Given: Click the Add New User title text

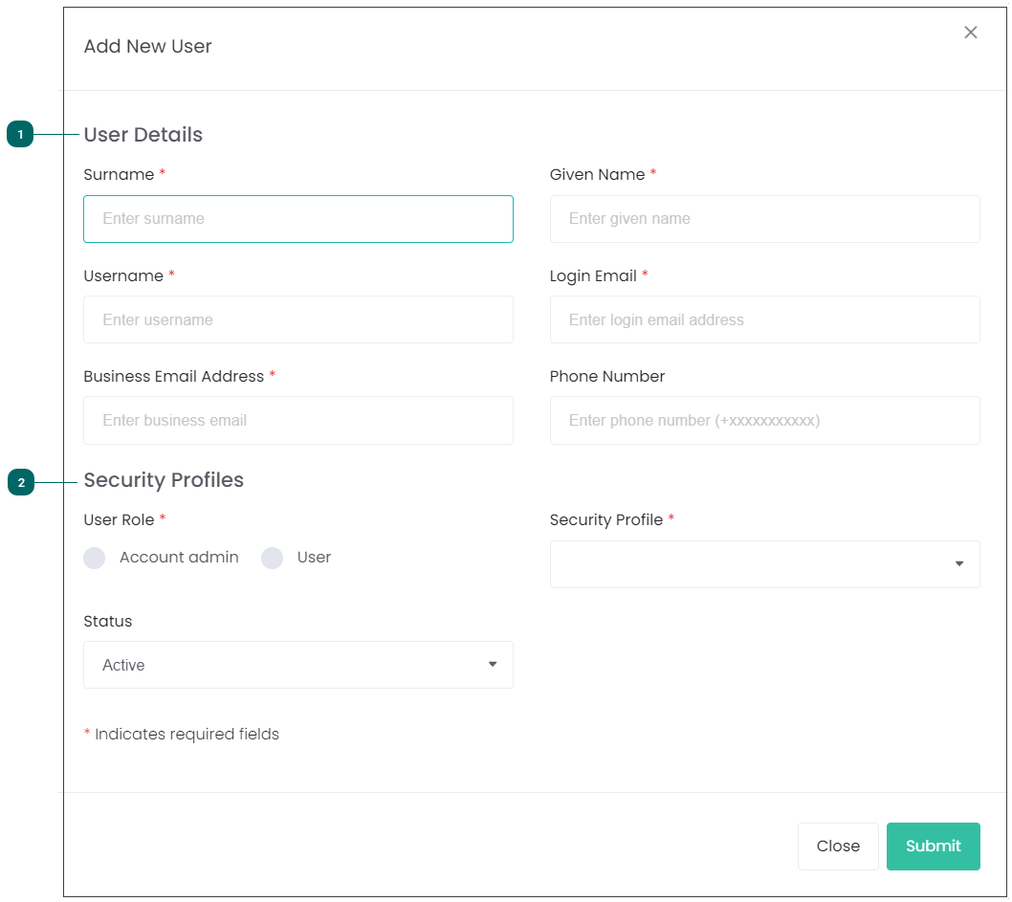Looking at the screenshot, I should point(148,47).
